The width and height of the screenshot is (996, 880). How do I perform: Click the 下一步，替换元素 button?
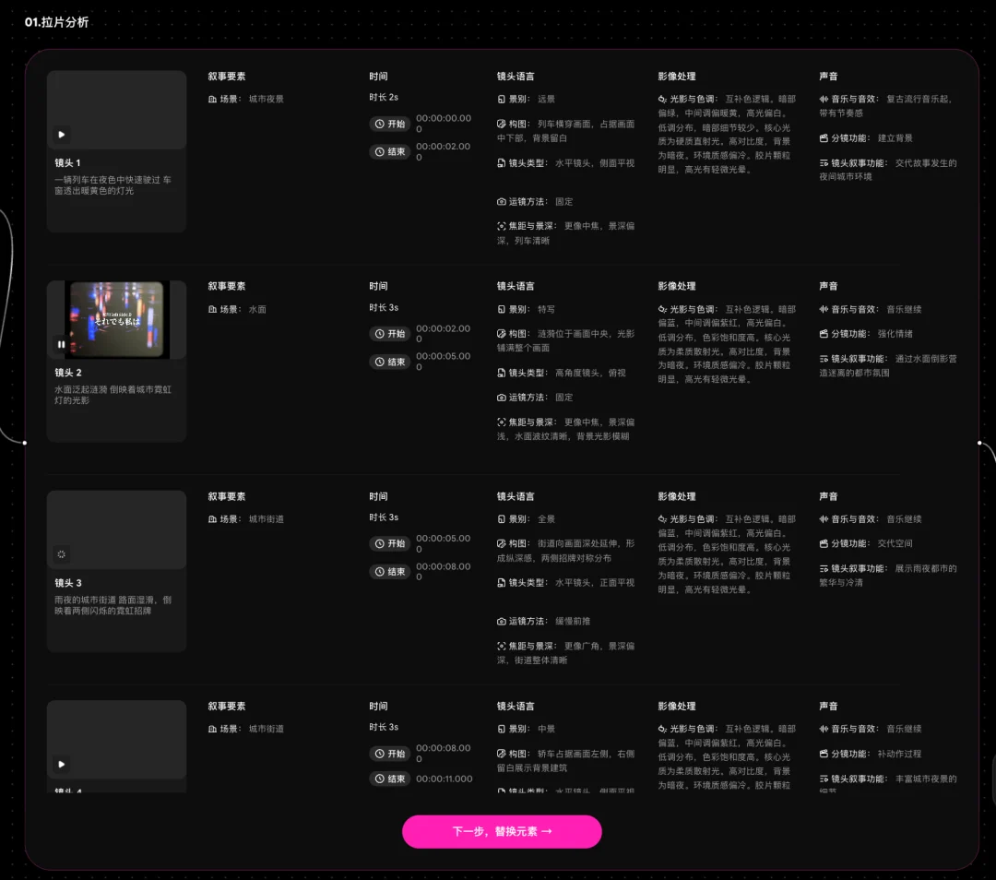pyautogui.click(x=502, y=831)
